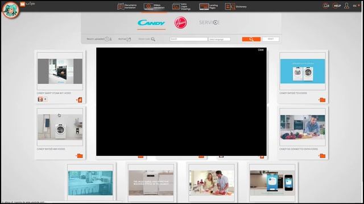Click the notification bell icon
Screen dimensions: 364x204
326,6
